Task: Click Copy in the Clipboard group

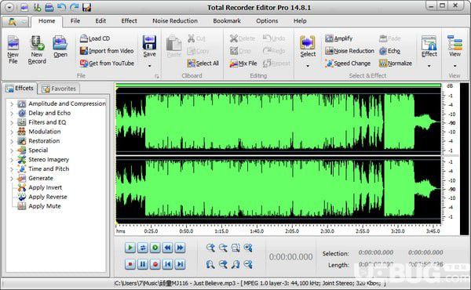Action: point(198,51)
